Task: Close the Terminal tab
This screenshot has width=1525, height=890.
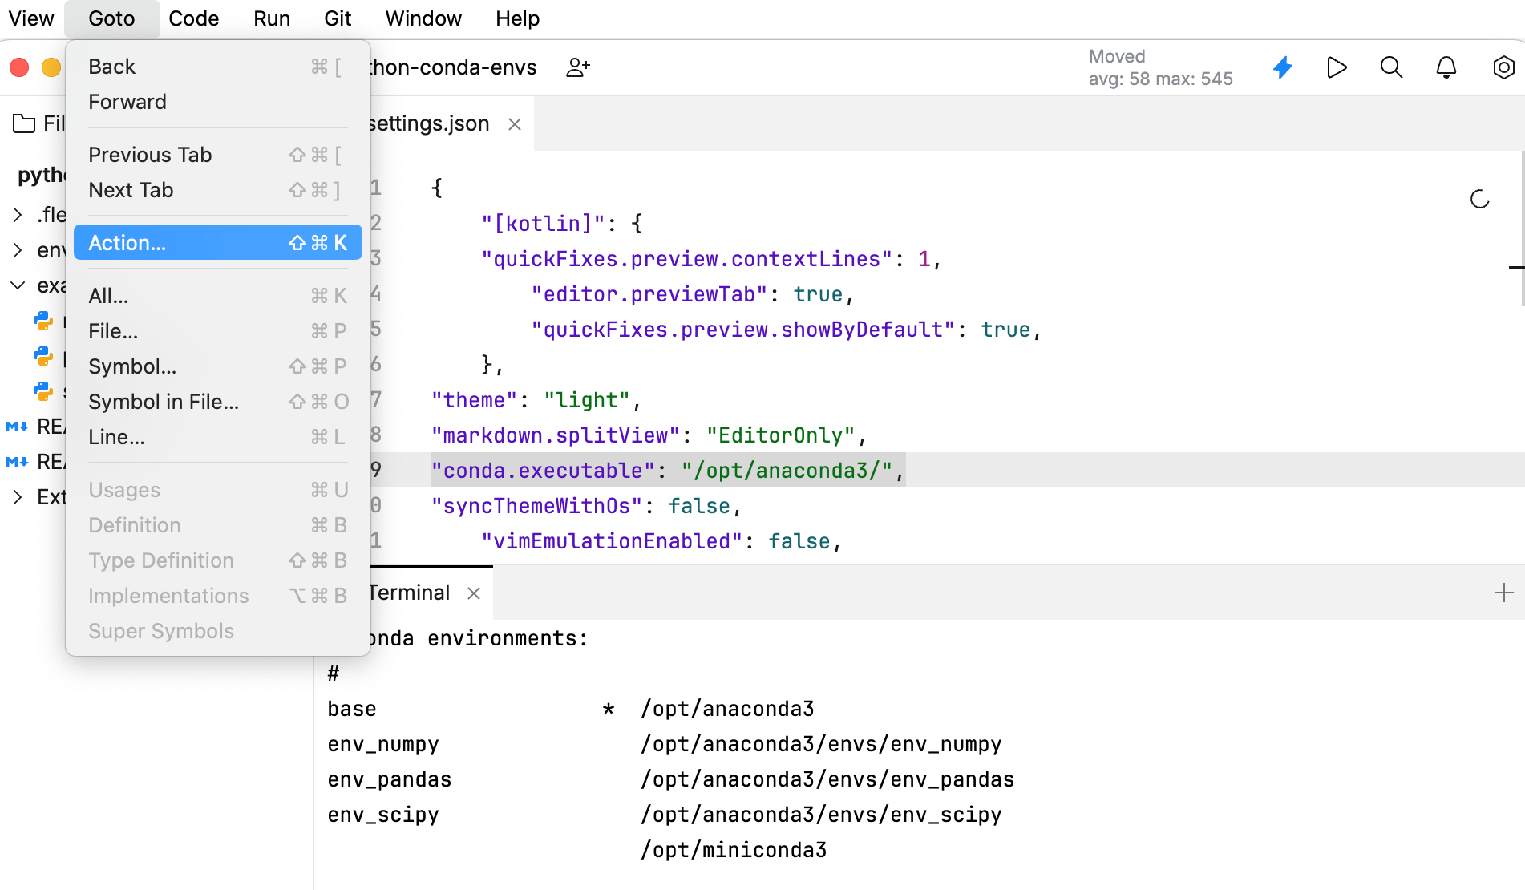Action: click(474, 593)
